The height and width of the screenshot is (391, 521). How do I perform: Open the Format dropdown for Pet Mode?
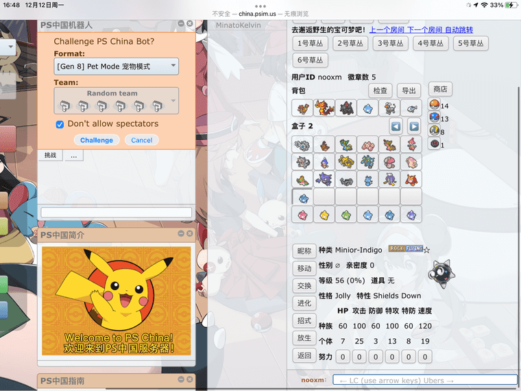(117, 67)
